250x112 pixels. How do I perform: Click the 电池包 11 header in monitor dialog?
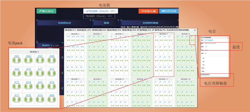click(163, 79)
